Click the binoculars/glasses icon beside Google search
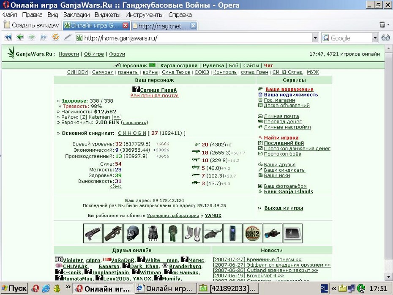The height and width of the screenshot is (295, 393). (x=385, y=38)
